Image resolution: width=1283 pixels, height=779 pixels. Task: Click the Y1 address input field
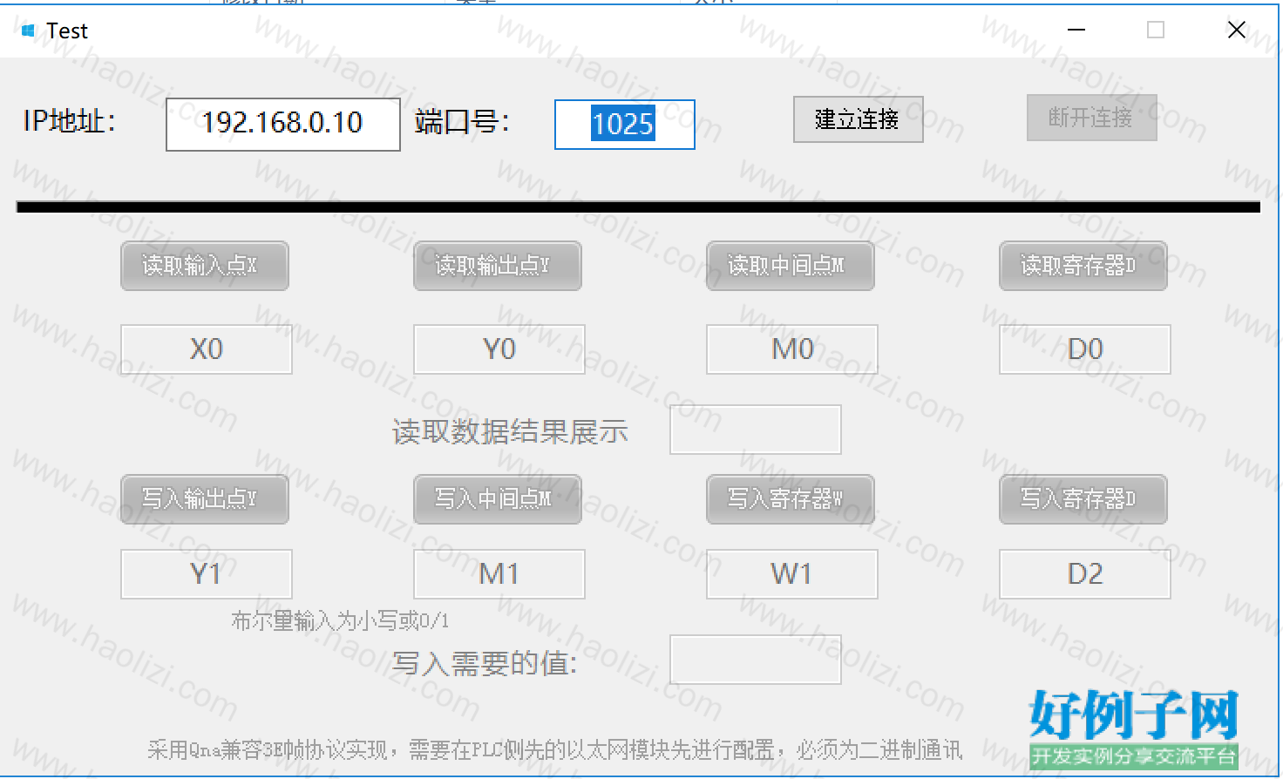point(207,574)
